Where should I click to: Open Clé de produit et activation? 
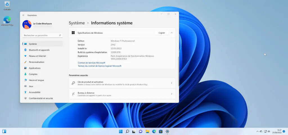pos(122,83)
